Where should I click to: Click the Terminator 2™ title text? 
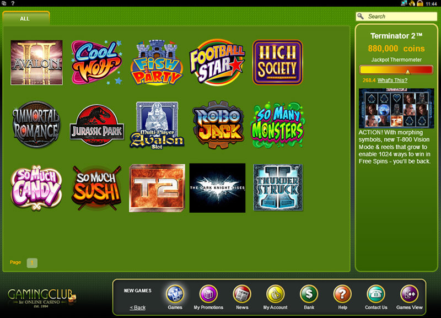point(396,36)
